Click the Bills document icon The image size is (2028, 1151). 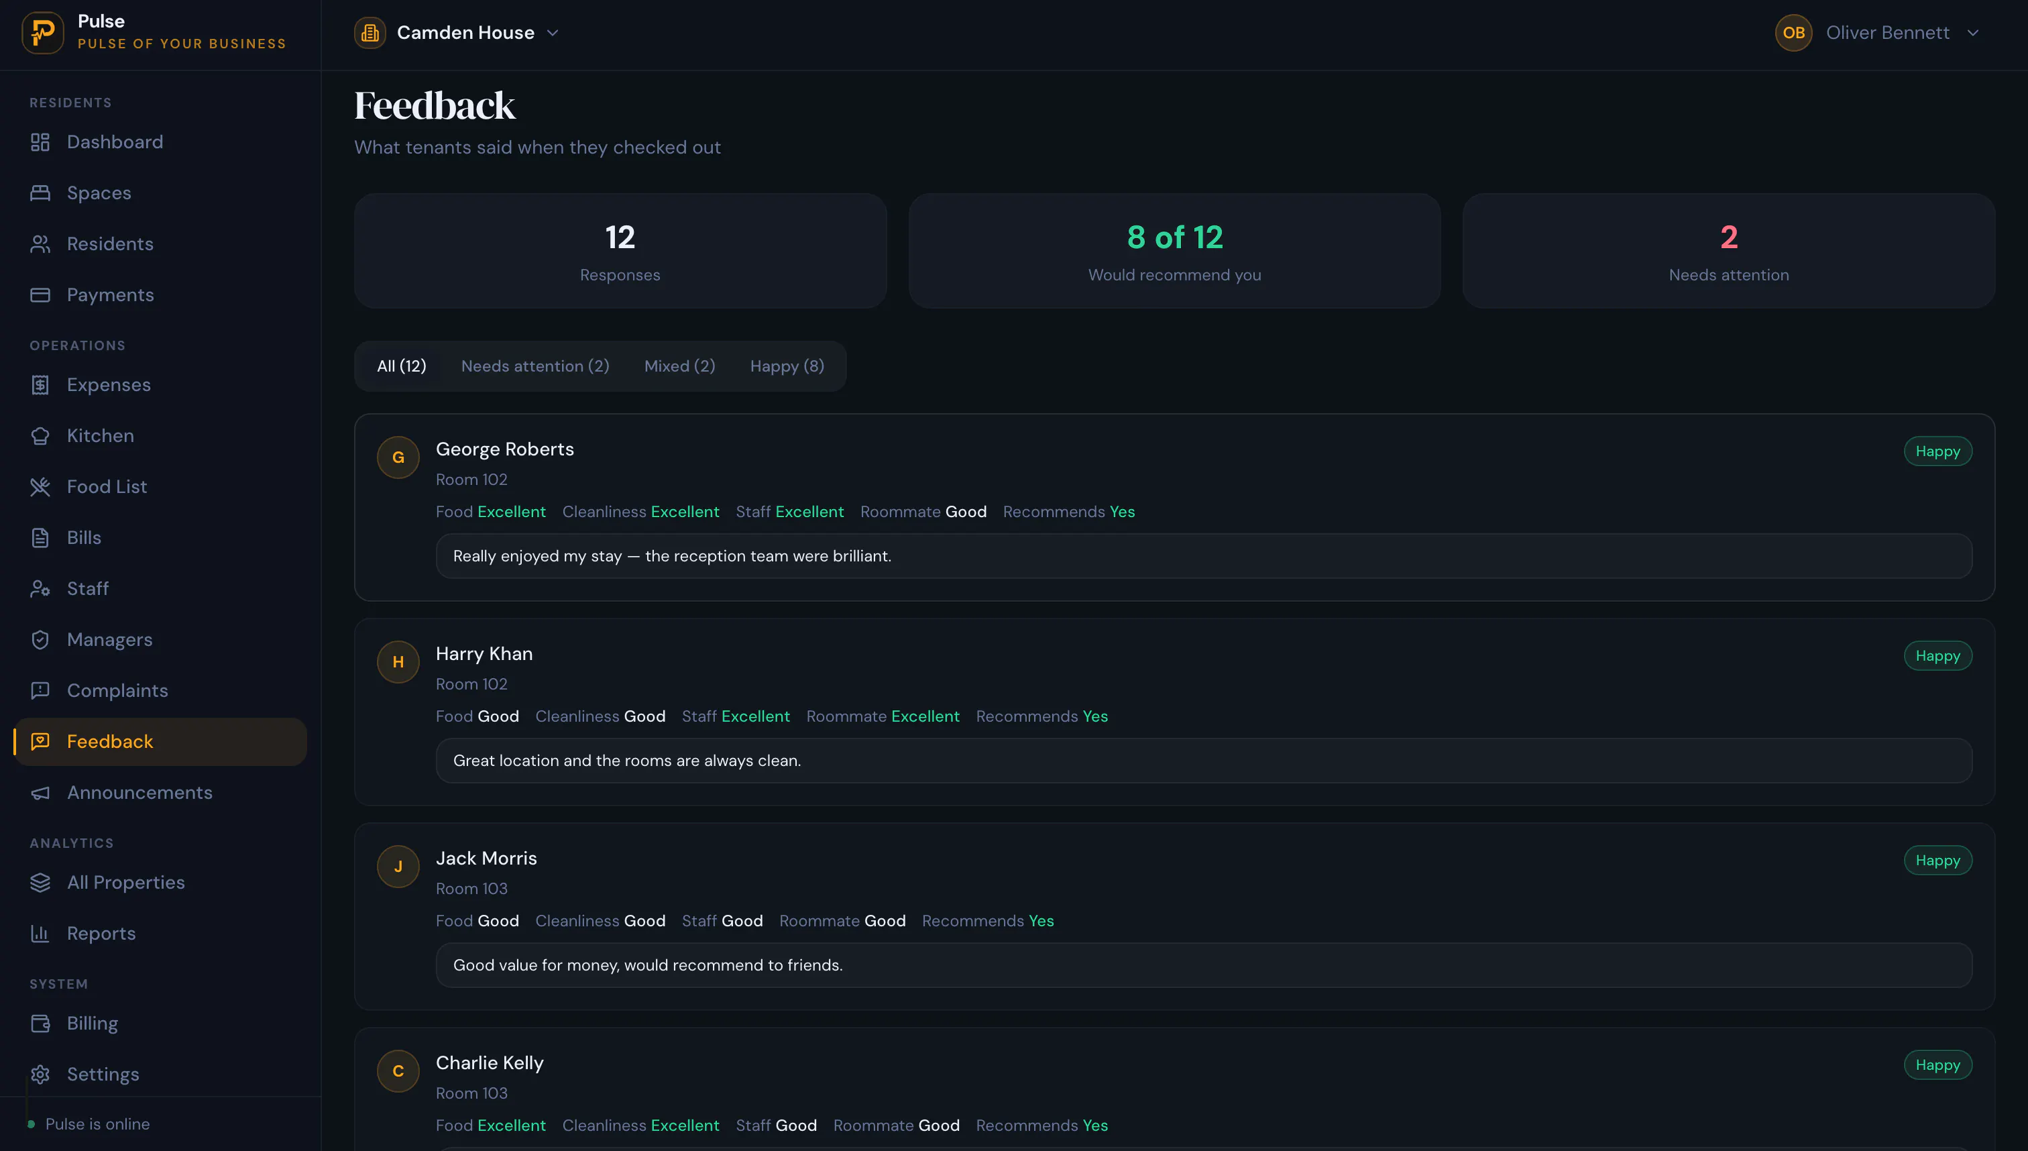pos(40,537)
